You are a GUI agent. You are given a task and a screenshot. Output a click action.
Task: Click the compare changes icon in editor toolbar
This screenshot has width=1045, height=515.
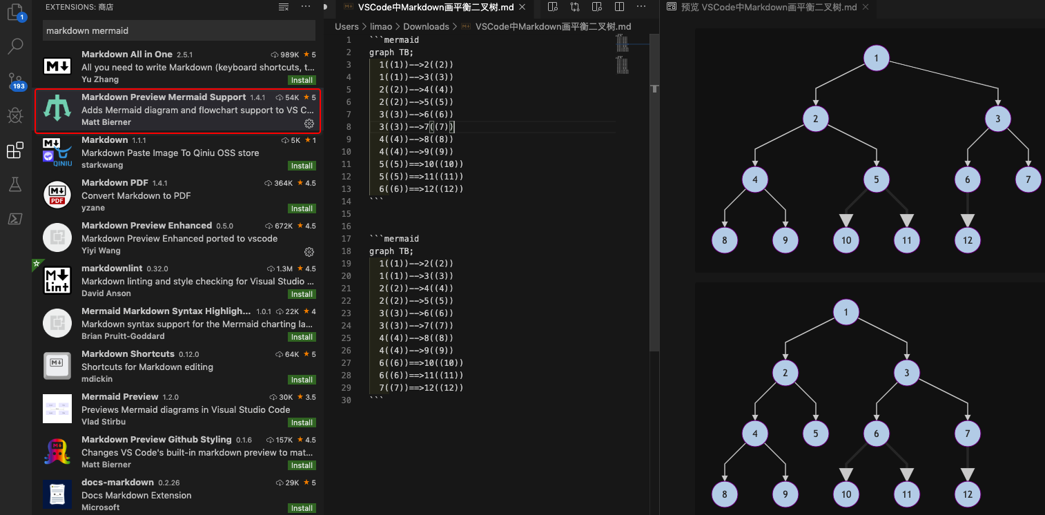575,7
